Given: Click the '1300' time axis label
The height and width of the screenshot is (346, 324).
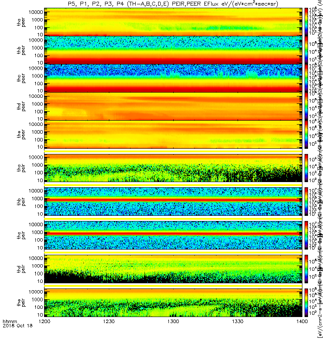Looking at the screenshot, I should pyautogui.click(x=173, y=321).
